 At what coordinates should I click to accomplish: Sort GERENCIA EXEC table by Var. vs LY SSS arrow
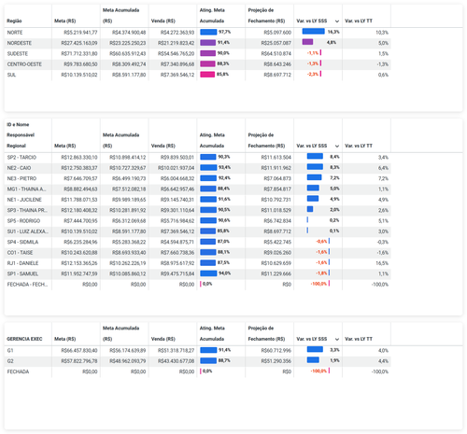pyautogui.click(x=337, y=339)
